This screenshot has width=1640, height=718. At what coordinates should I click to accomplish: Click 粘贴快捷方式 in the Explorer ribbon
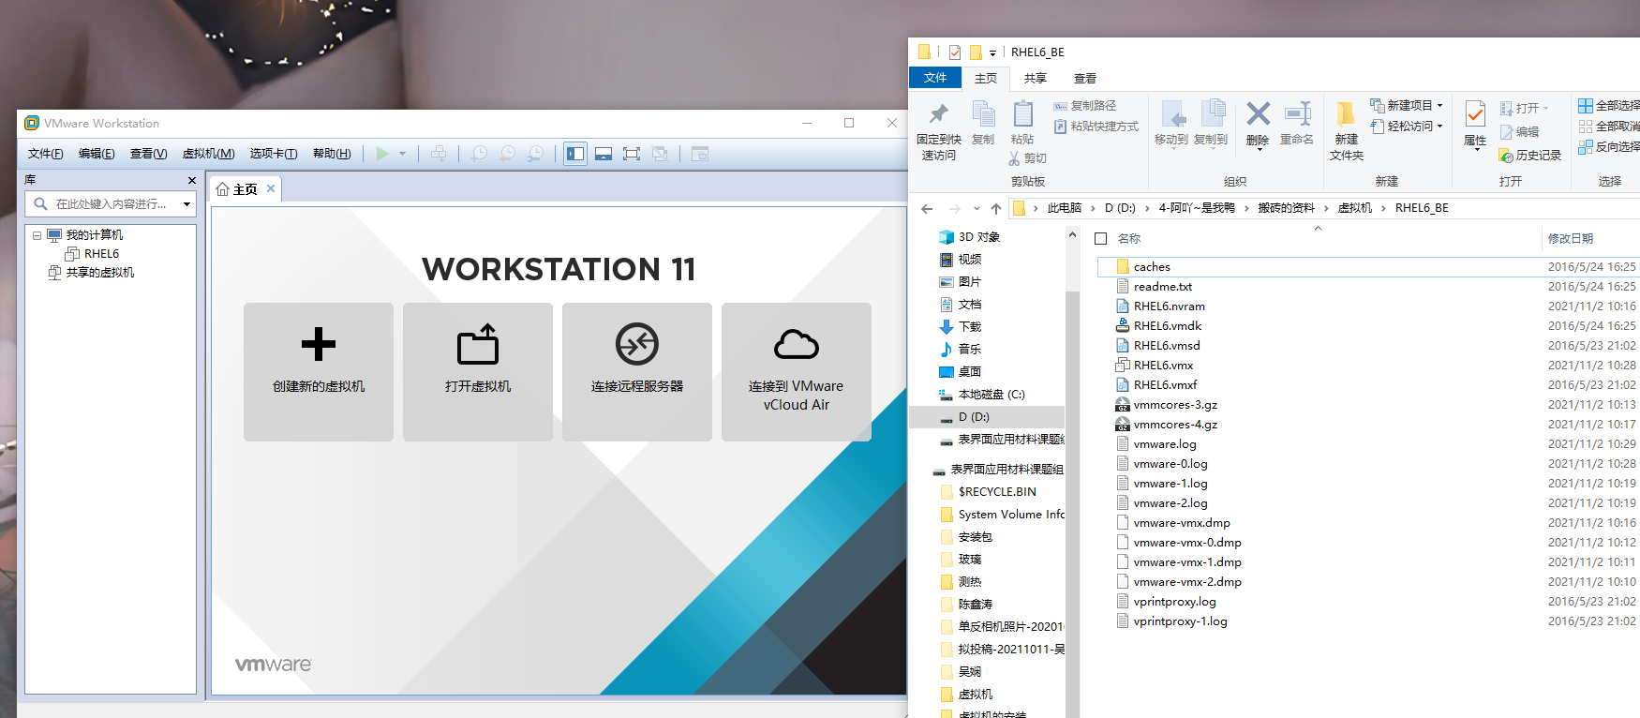click(x=1096, y=127)
